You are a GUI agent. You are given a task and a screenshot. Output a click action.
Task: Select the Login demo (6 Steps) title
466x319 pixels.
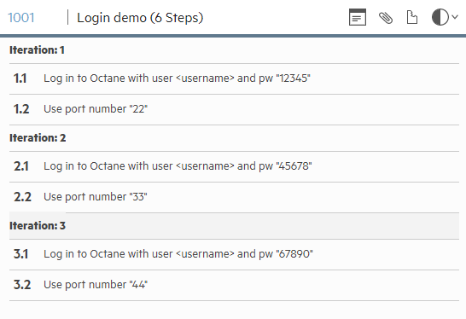[140, 18]
